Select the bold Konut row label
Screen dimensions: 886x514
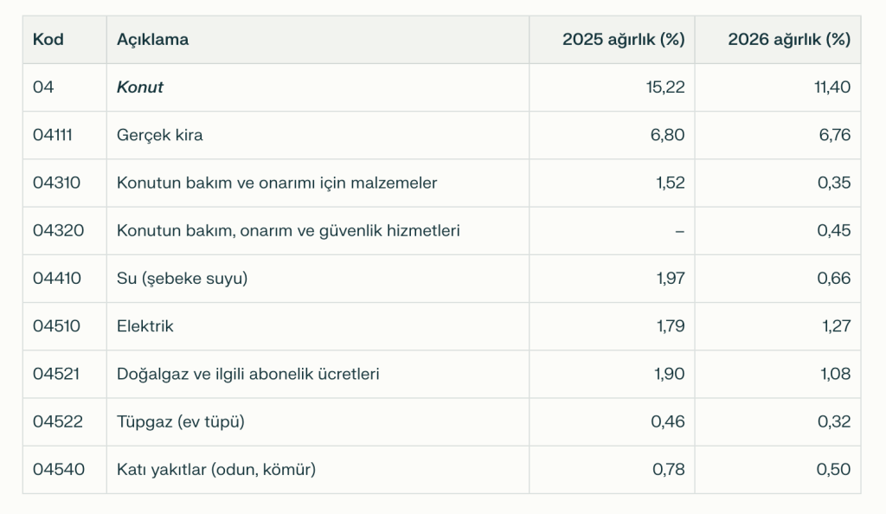(x=140, y=87)
